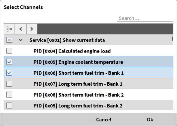Select row 'PID [0x04] Calculated engine load'

[x=88, y=51]
